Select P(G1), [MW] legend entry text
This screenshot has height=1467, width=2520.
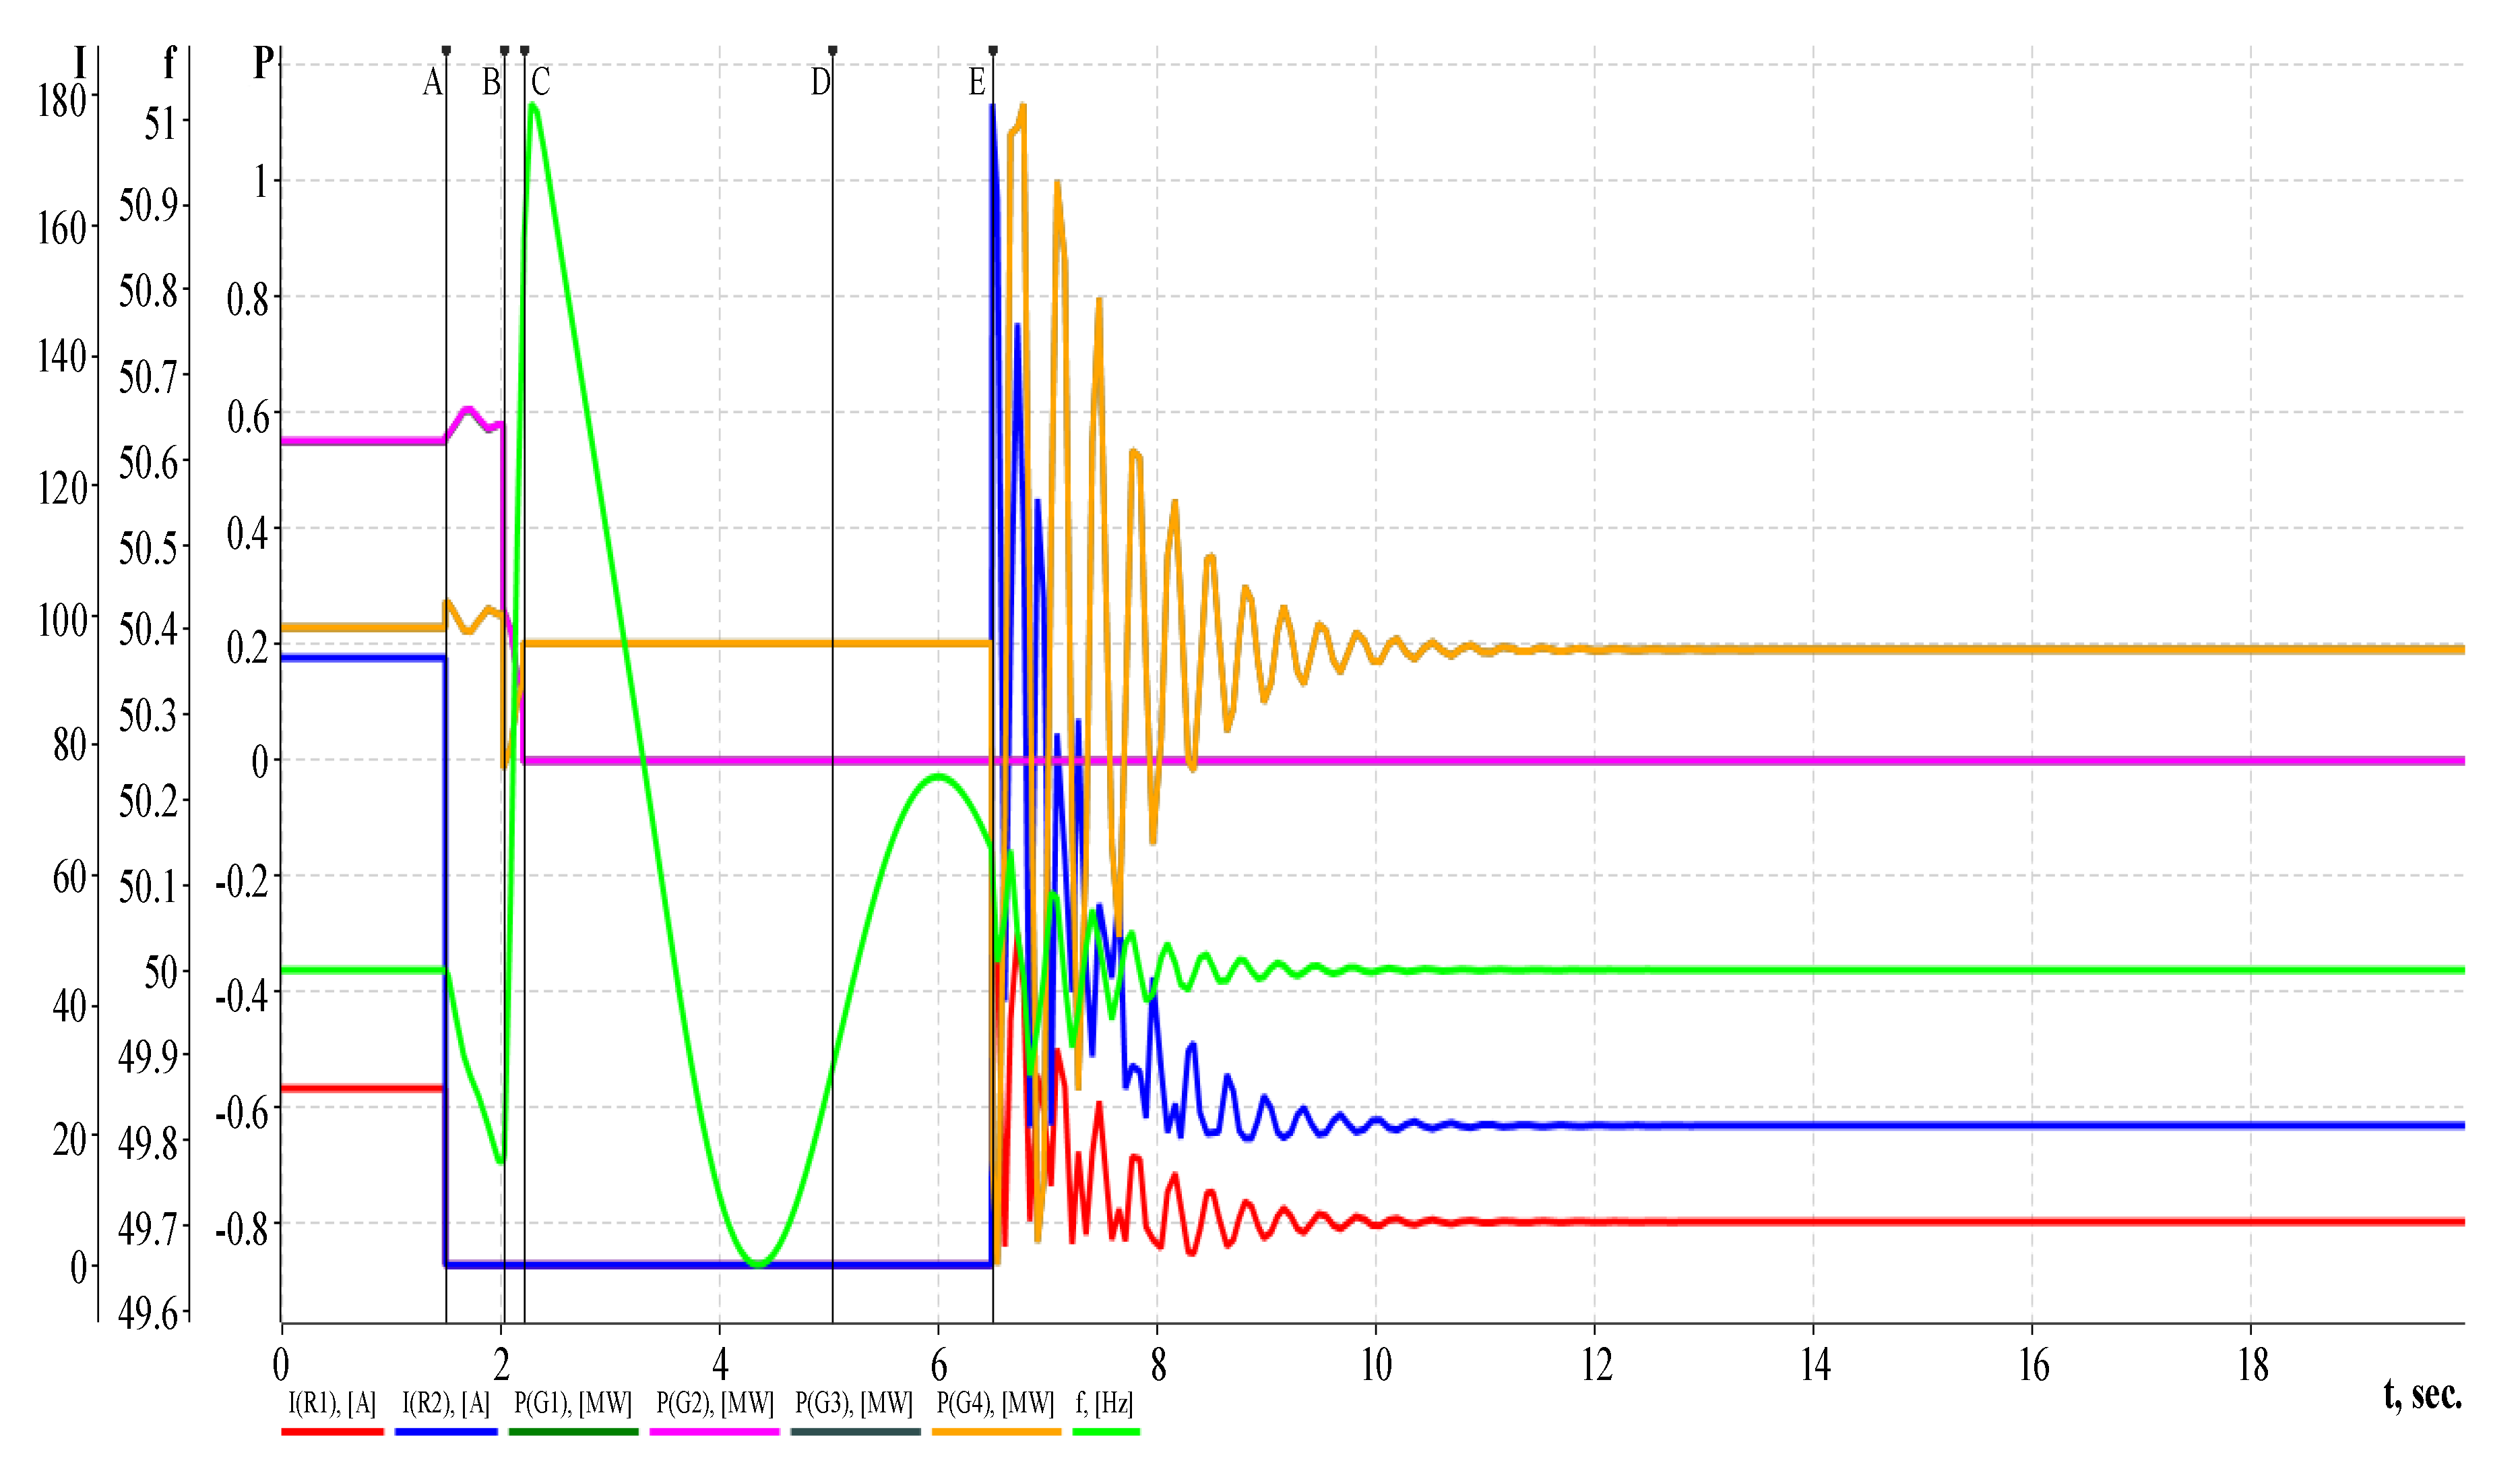573,1404
